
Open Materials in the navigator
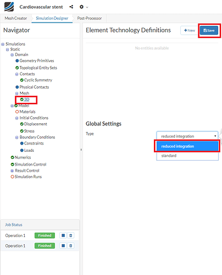tap(27, 112)
